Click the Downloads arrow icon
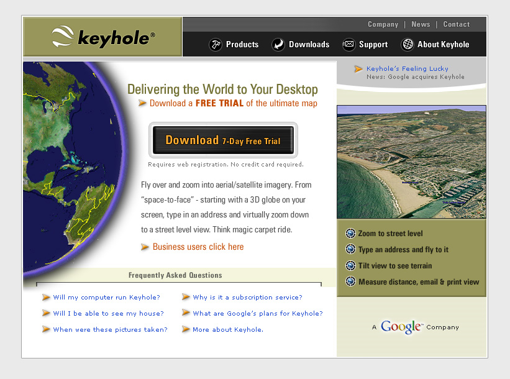Screen dimensions: 510x379 click(x=278, y=44)
